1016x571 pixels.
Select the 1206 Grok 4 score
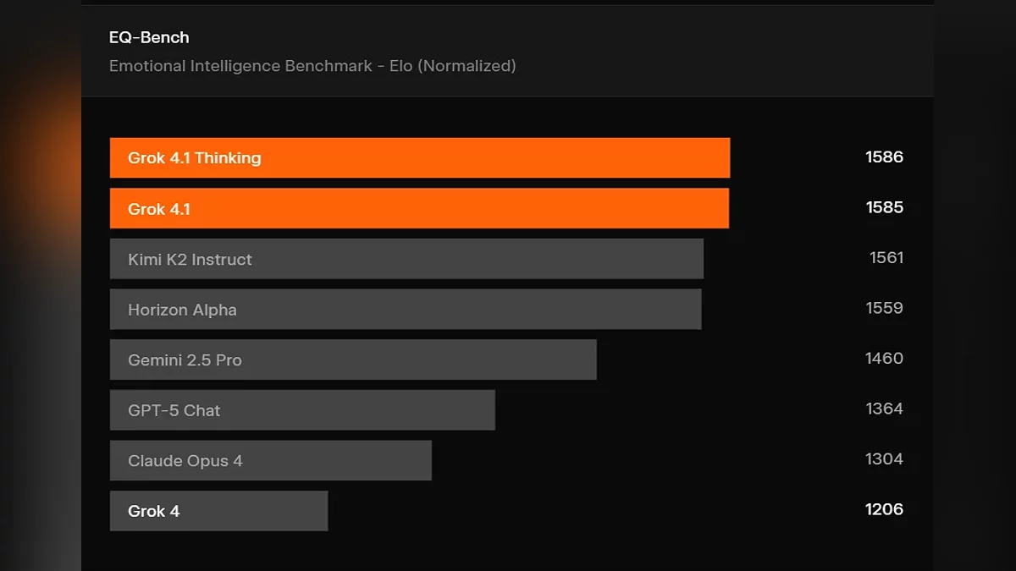point(884,509)
